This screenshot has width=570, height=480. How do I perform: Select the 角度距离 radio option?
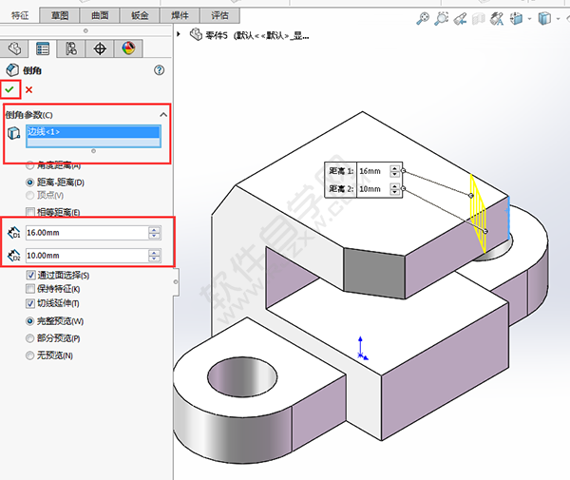[30, 165]
